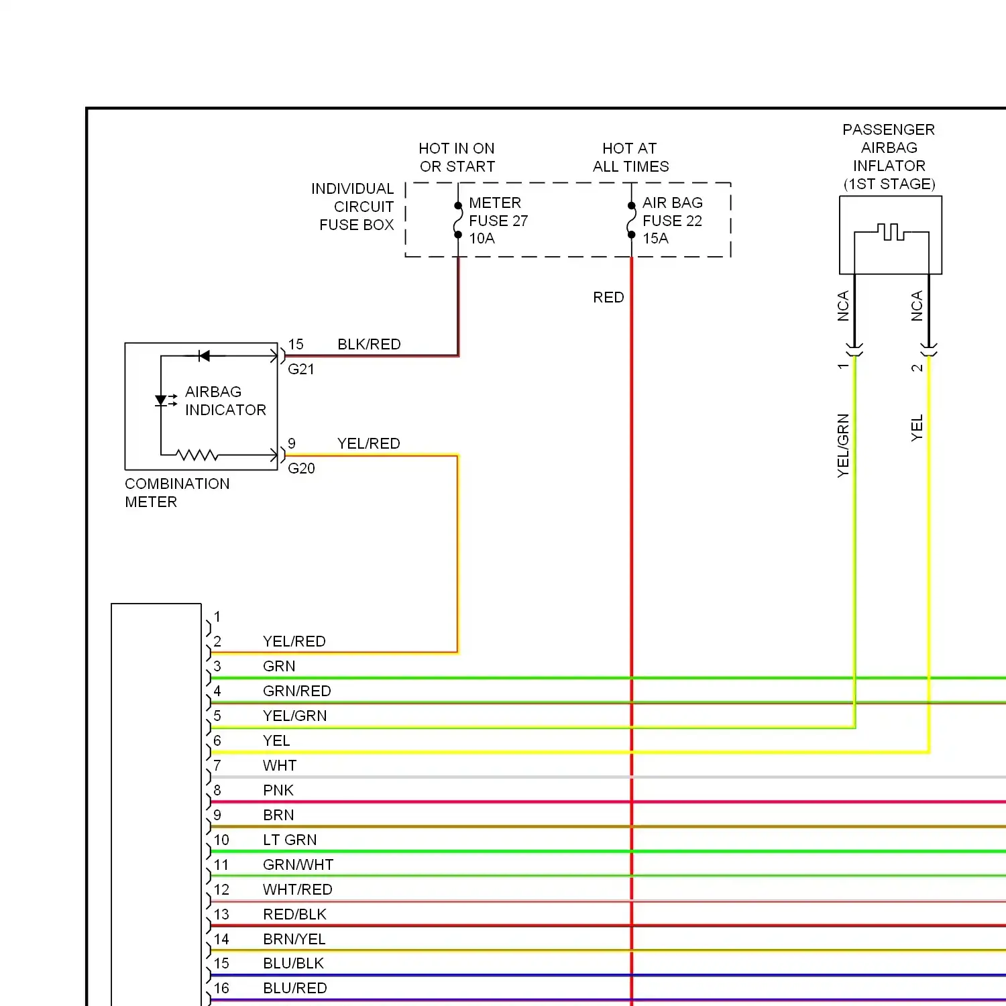Click the resistor symbol in combination meter

coord(197,455)
